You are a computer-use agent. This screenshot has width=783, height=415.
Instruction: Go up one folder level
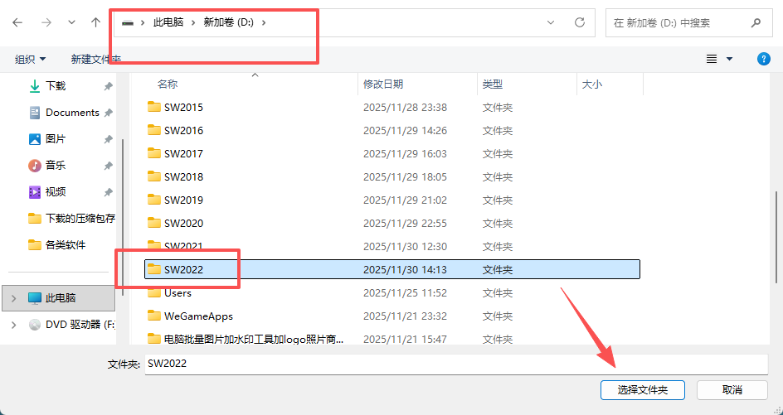point(96,22)
